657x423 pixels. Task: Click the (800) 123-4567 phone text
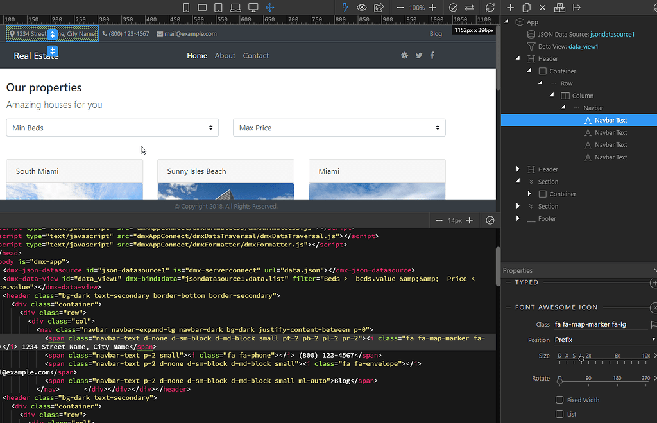[128, 34]
